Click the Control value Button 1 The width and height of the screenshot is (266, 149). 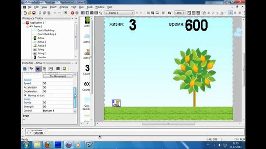58,111
